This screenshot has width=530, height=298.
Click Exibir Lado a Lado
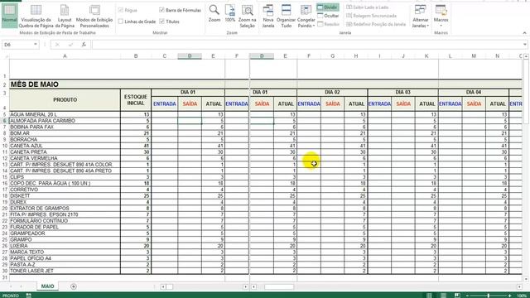point(367,7)
